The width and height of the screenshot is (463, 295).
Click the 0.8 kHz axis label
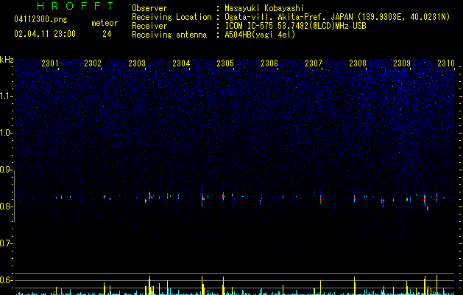click(x=7, y=206)
